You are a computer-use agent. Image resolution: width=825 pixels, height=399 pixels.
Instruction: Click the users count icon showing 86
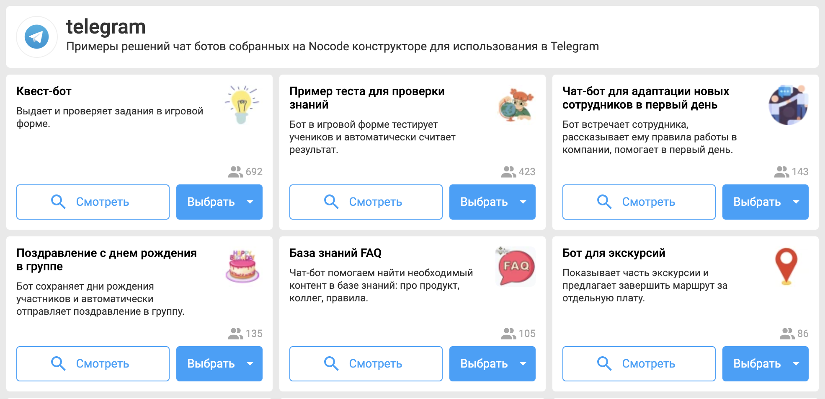[x=787, y=334]
